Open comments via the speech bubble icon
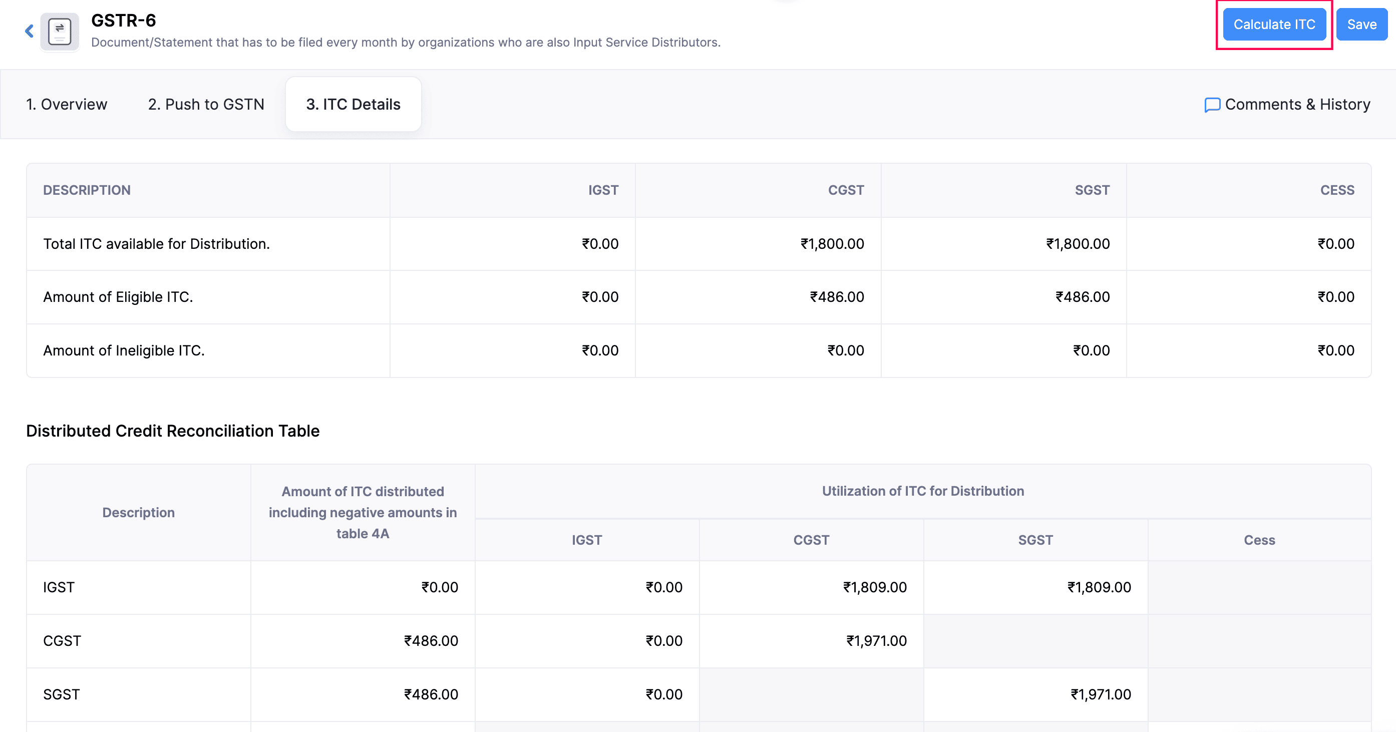 (1212, 104)
